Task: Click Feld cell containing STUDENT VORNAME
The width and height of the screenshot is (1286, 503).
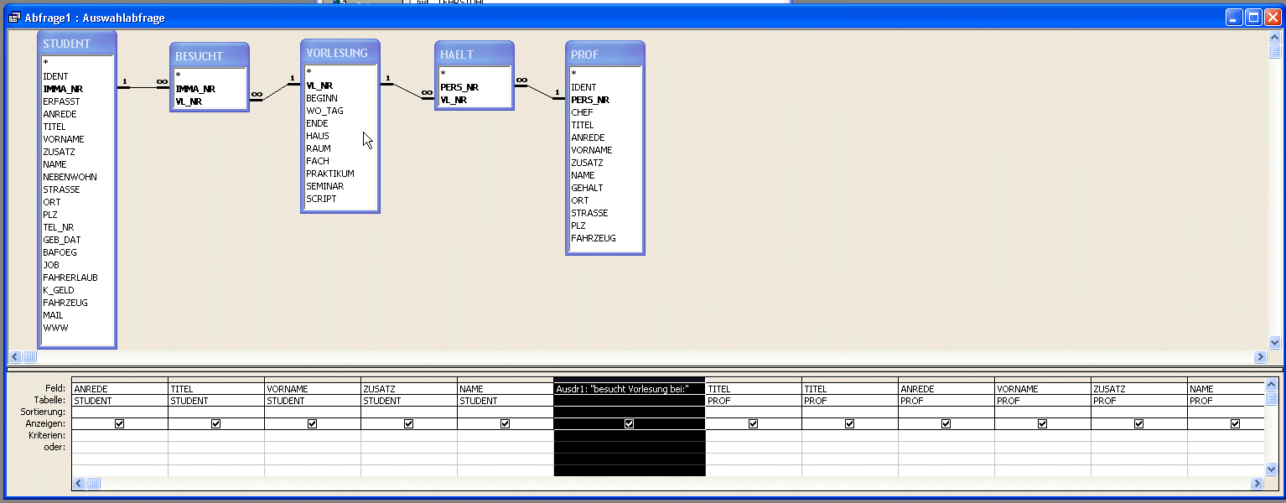Action: (x=313, y=389)
